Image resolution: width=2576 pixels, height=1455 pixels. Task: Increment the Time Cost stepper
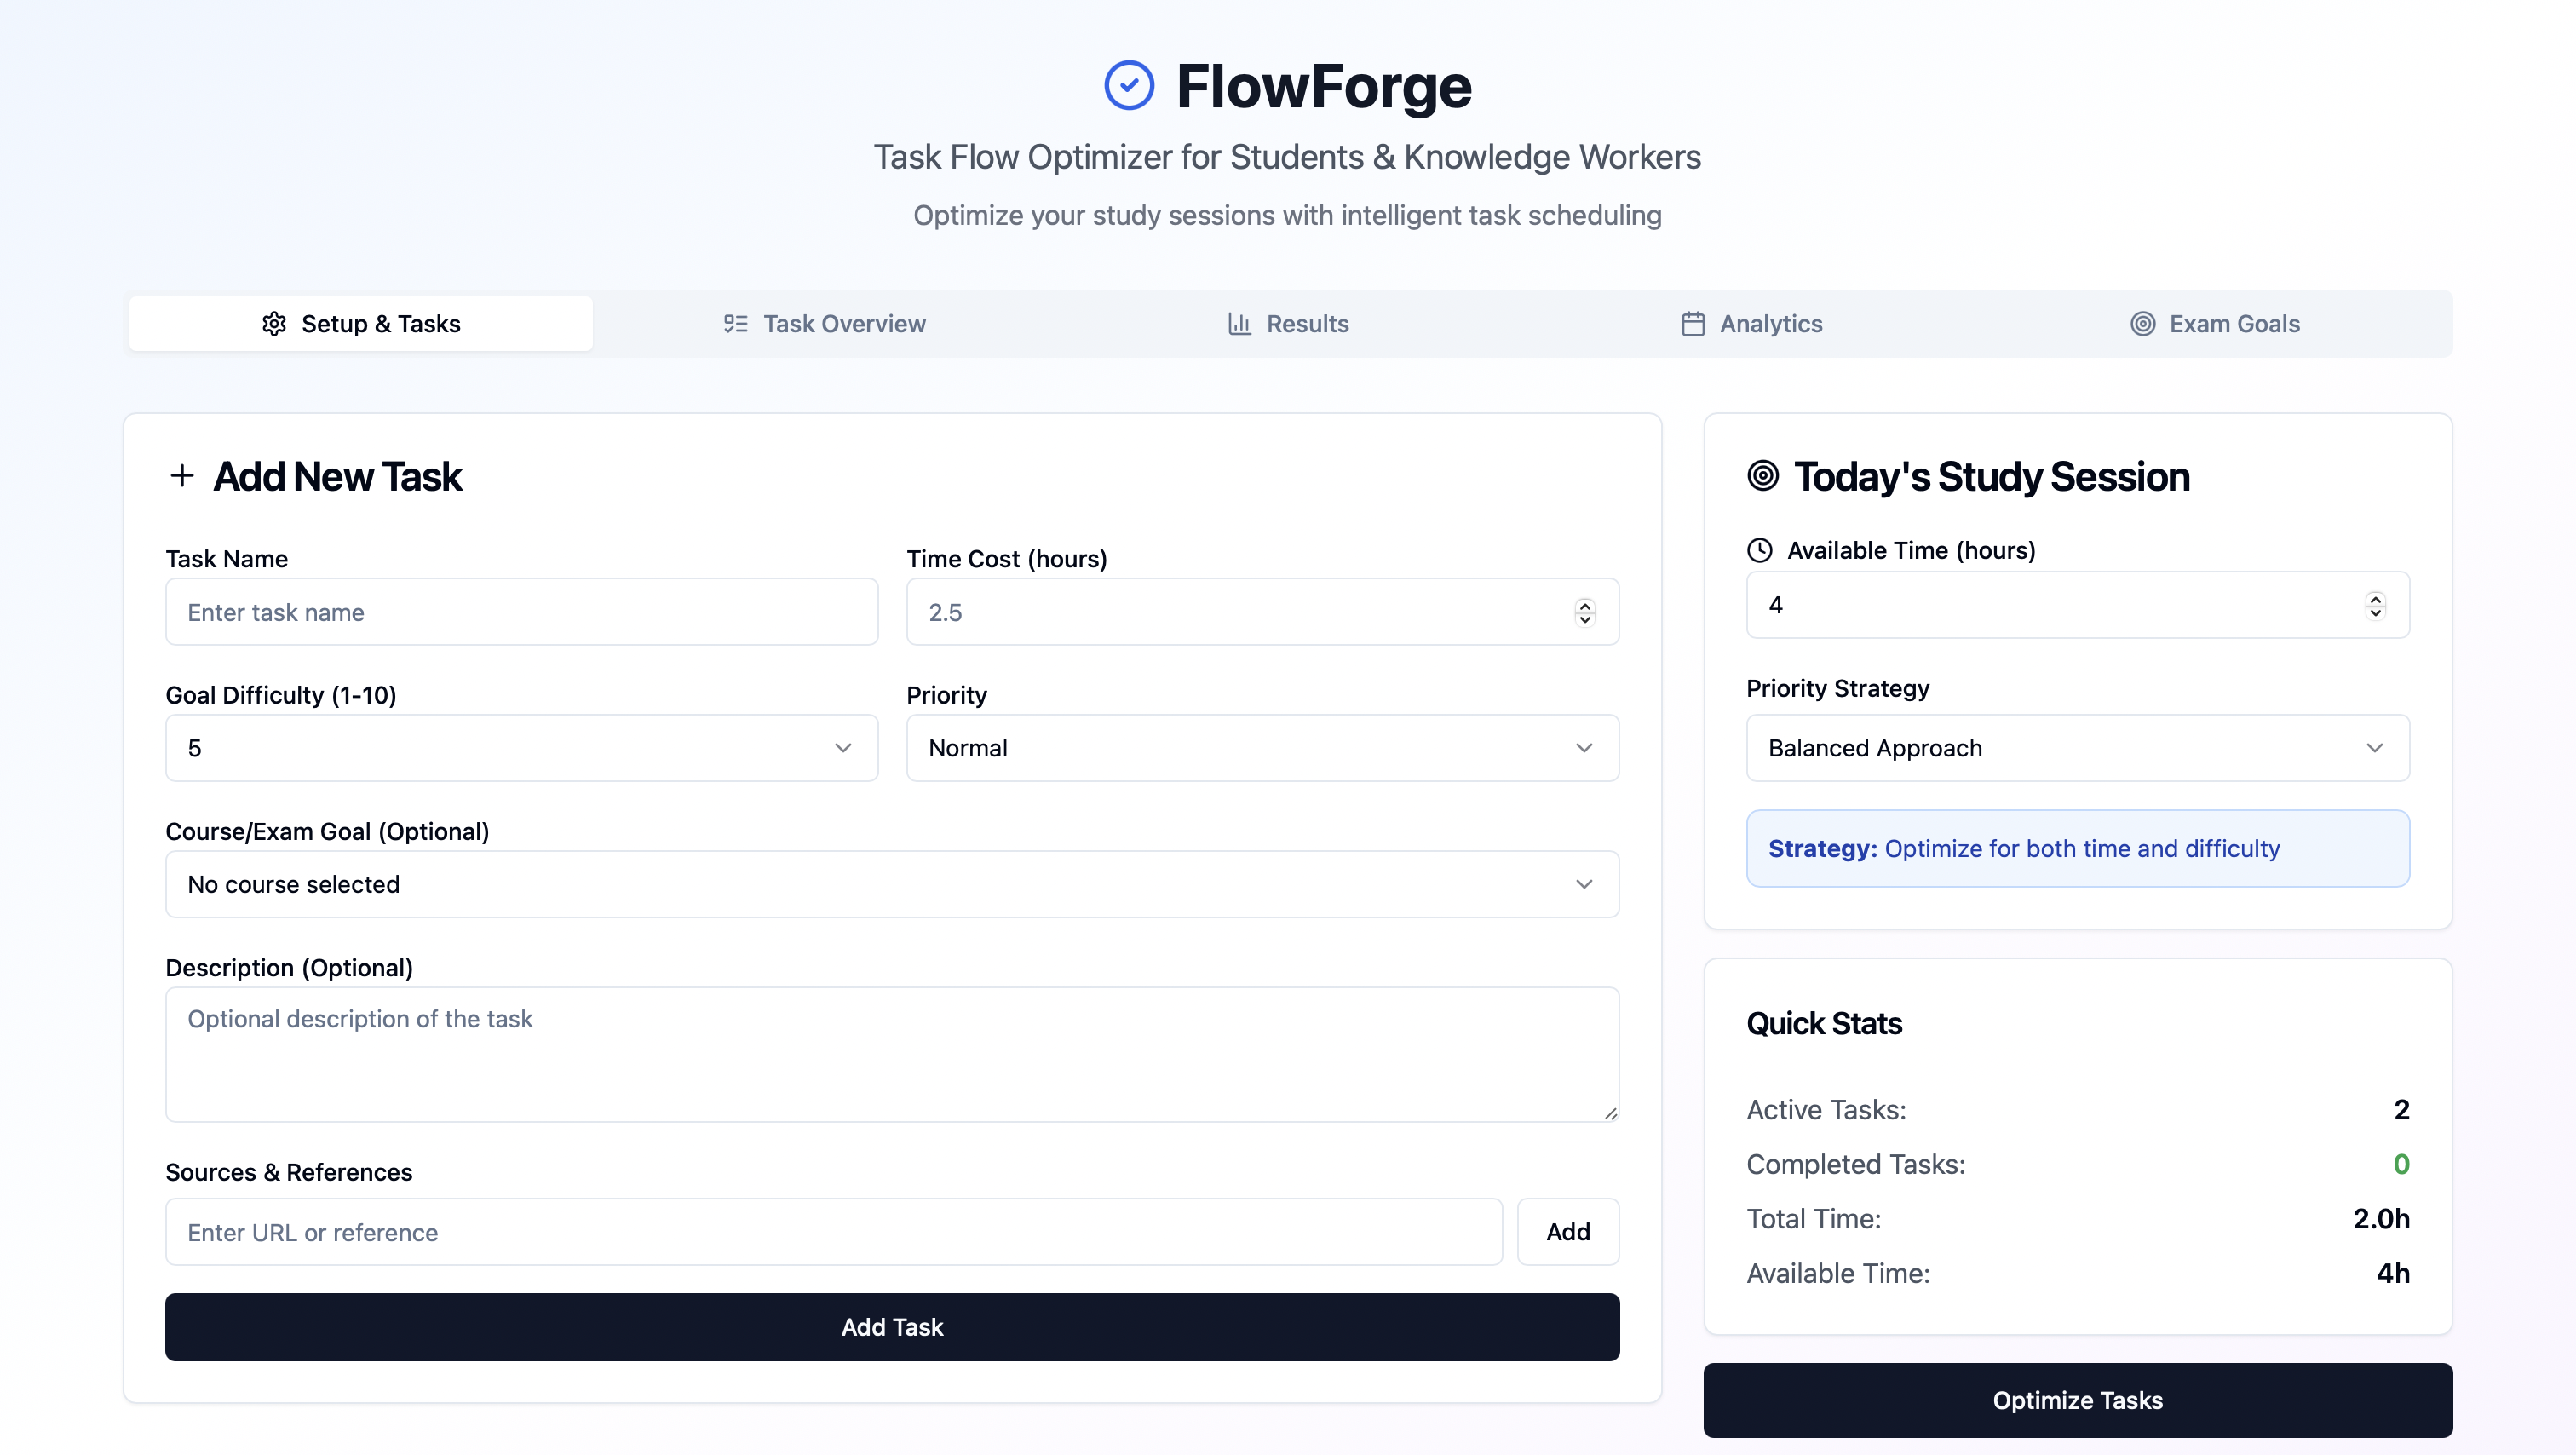click(x=1585, y=605)
